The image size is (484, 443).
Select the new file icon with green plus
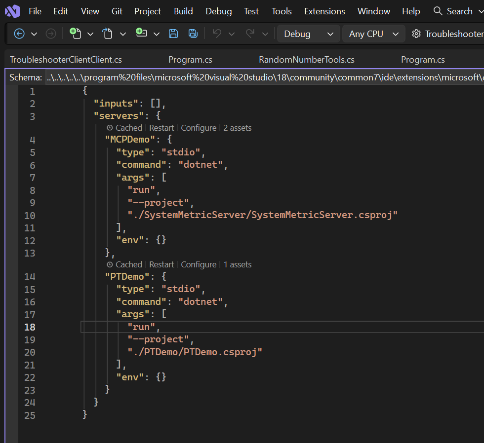(x=77, y=33)
